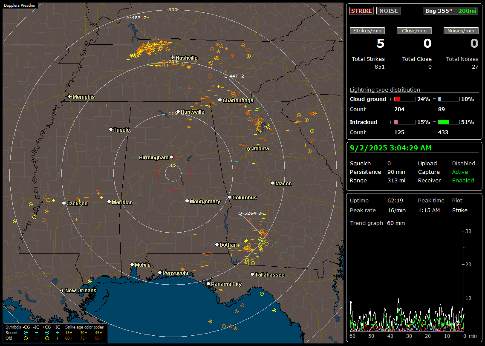Click the A-483 storm cell label
Image resolution: width=485 pixels, height=346 pixels.
point(137,17)
